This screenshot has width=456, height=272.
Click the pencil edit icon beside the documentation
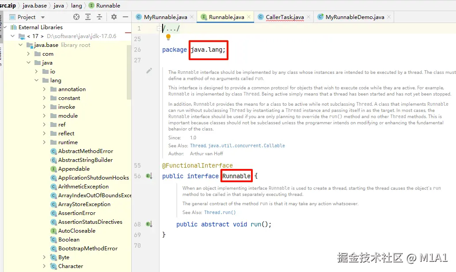coord(149,70)
